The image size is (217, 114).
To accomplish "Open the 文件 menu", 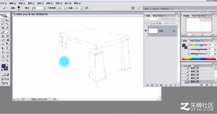I will pos(4,3).
